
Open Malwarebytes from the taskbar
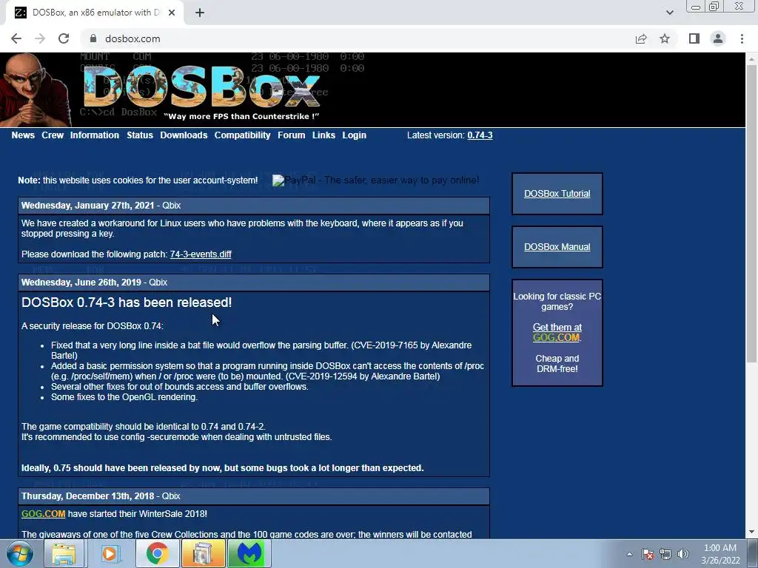pyautogui.click(x=249, y=553)
